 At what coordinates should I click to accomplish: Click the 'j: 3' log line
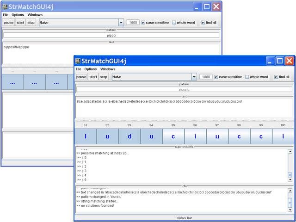click(x=81, y=171)
